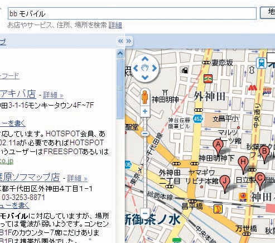This screenshot has height=243, width=275.
Task: Click the tab link at panel header left
Action: [x=3, y=42]
